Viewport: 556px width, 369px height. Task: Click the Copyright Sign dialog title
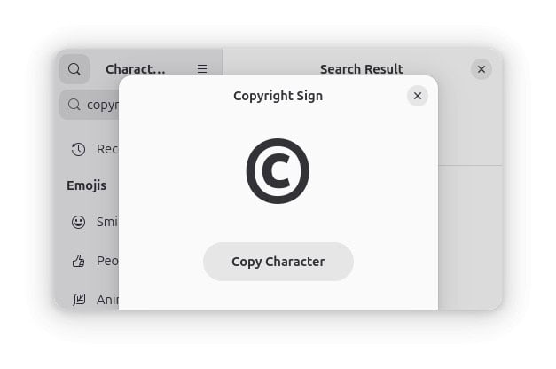[x=278, y=96]
